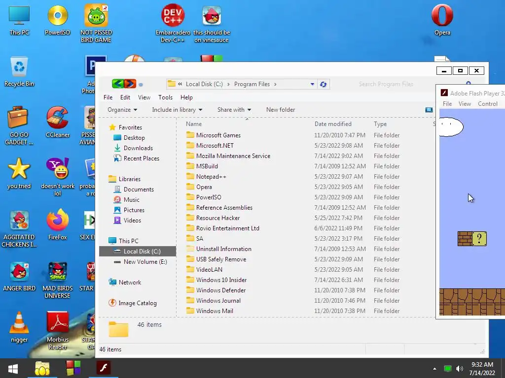505x378 pixels.
Task: Open the Flash Player Control menu
Action: click(x=488, y=104)
